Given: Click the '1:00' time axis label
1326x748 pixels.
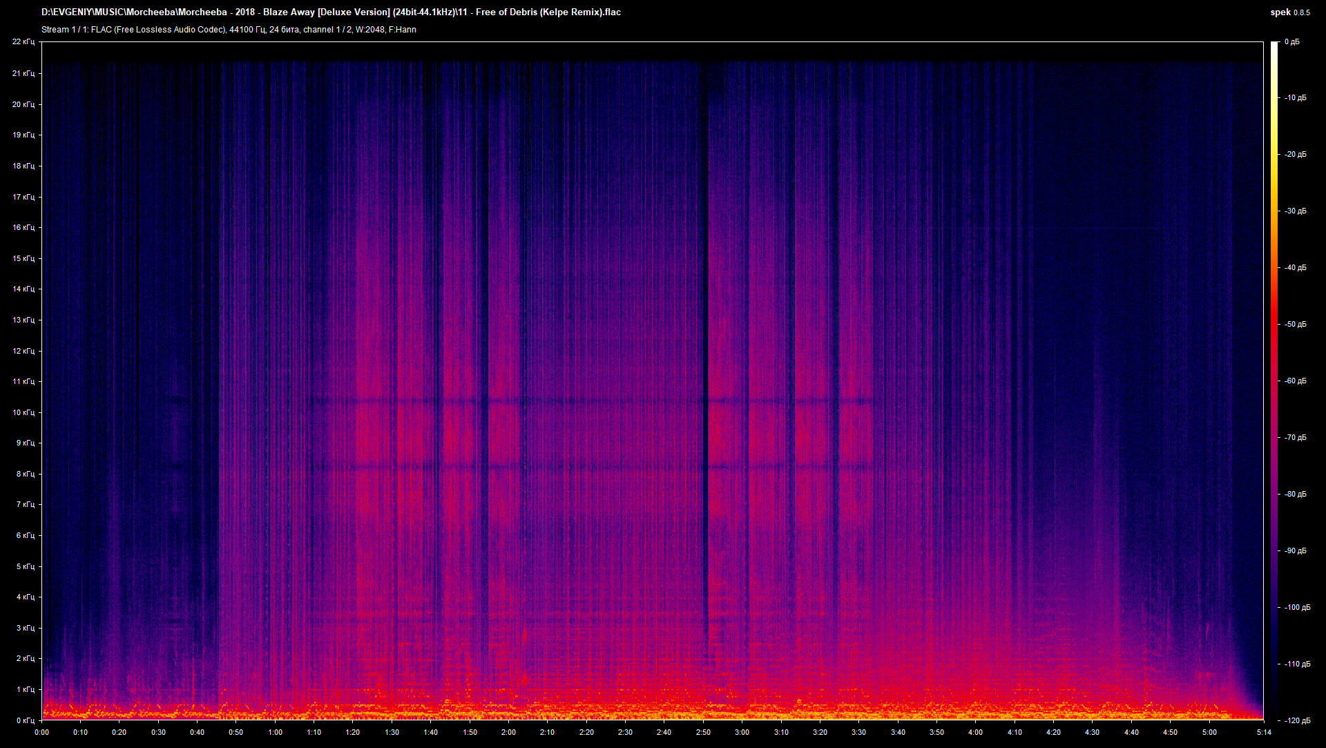Looking at the screenshot, I should pyautogui.click(x=275, y=732).
